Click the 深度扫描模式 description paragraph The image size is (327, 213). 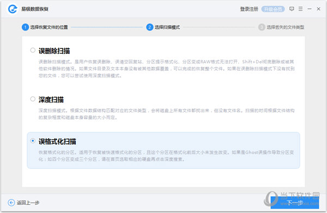[x=166, y=114]
